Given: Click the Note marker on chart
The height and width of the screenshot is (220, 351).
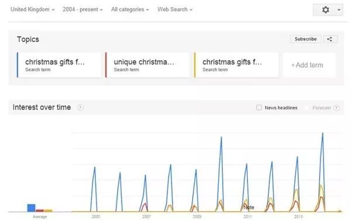Looking at the screenshot, I should tap(249, 208).
